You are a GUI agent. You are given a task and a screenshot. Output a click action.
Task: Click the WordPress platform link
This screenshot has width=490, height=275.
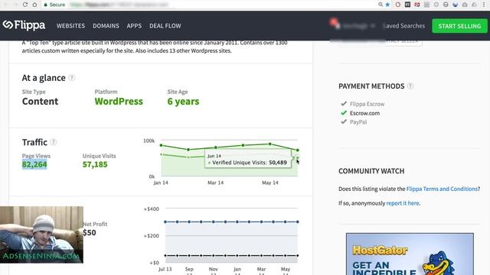119,102
